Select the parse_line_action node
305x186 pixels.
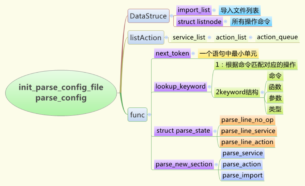[247, 142]
